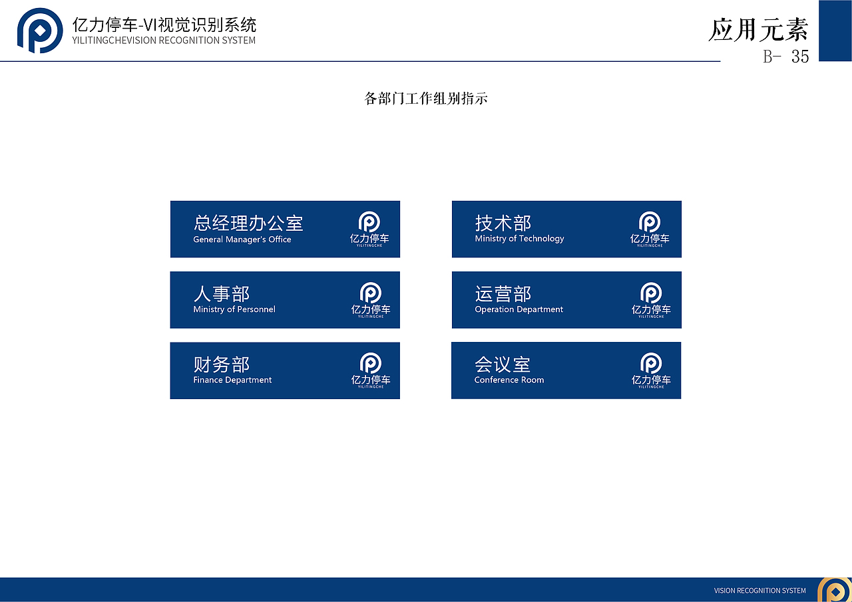
Task: Click the 应用元素 heading
Action: (759, 30)
